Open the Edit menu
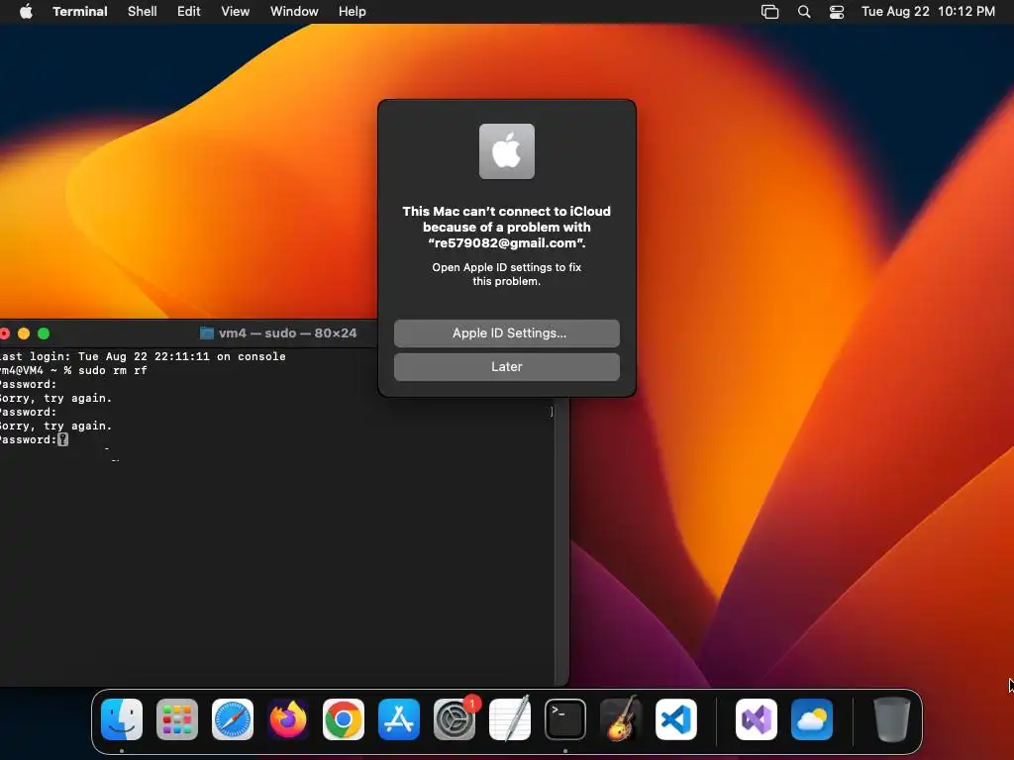 pos(189,12)
